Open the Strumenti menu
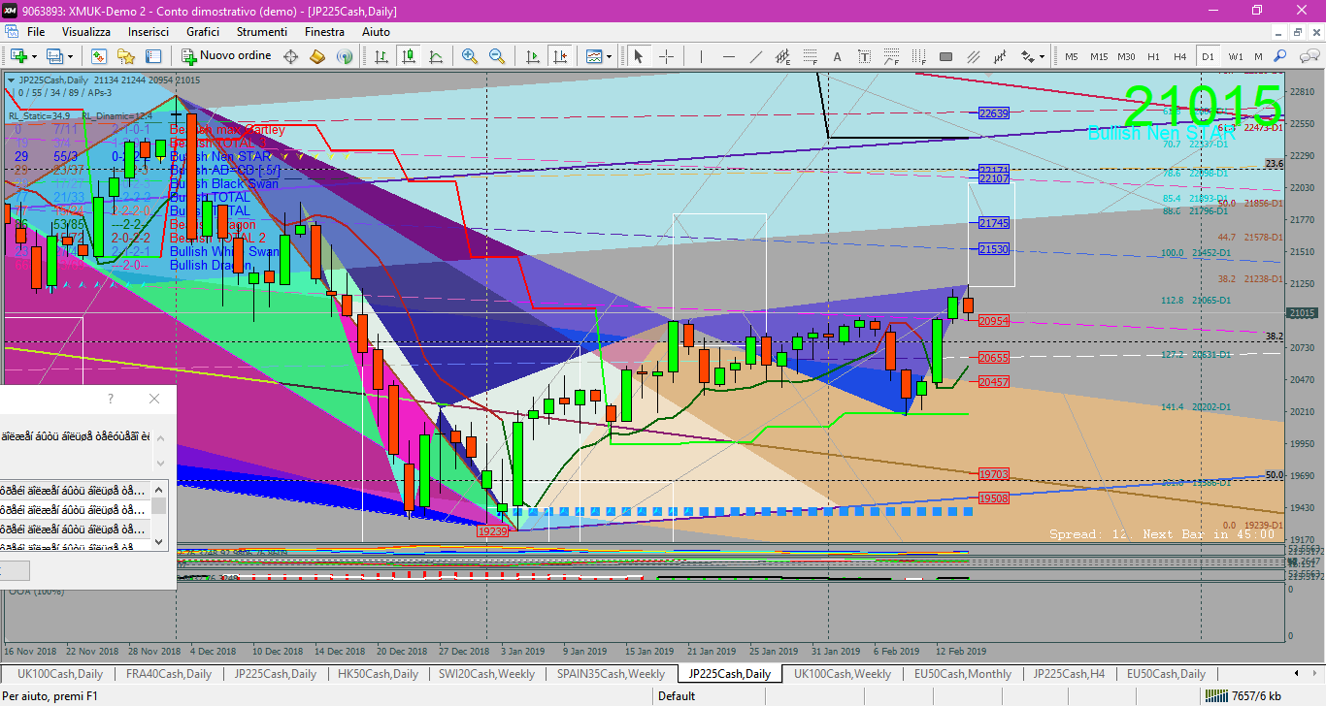Image resolution: width=1326 pixels, height=706 pixels. click(x=262, y=32)
